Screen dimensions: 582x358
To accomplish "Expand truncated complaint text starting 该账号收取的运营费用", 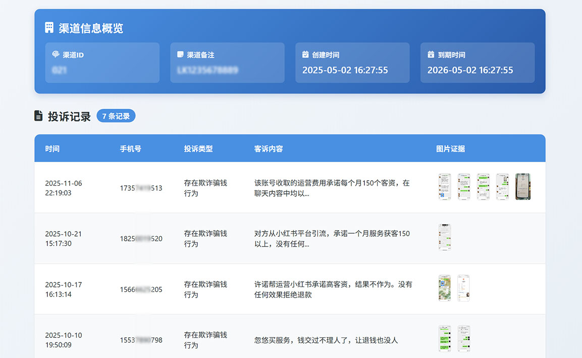I will pyautogui.click(x=332, y=188).
